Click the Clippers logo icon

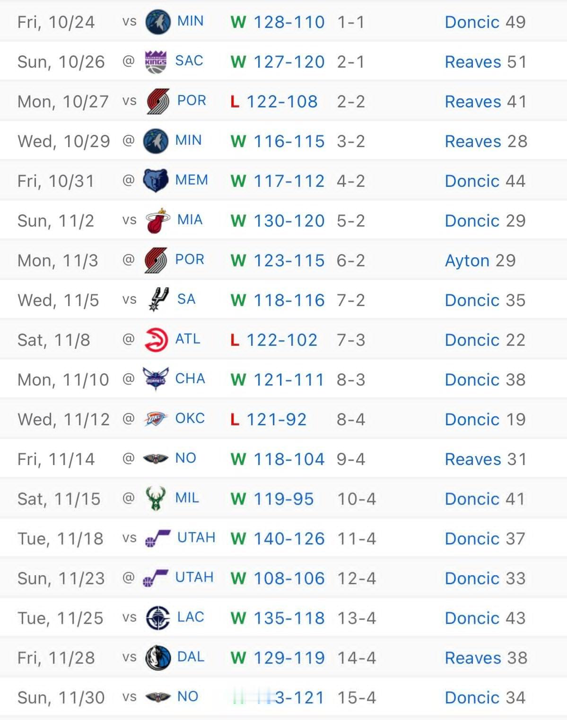click(157, 618)
